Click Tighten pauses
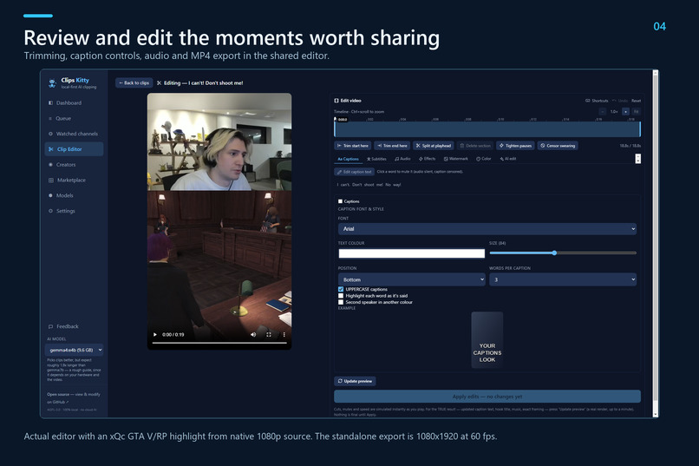Screen dimensions: 699x466 pos(515,146)
